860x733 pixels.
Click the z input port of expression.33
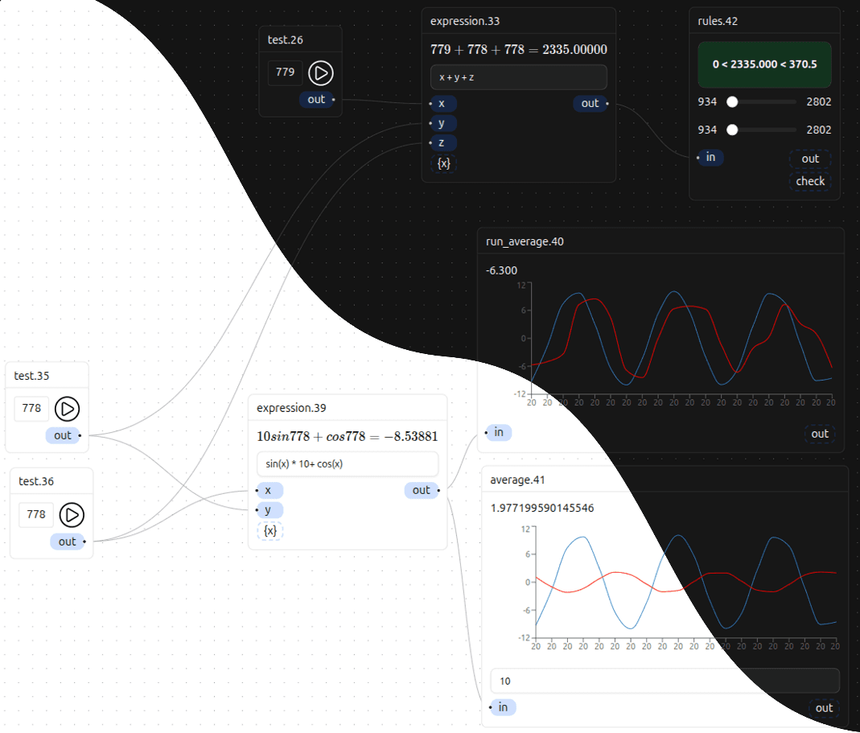coord(442,143)
